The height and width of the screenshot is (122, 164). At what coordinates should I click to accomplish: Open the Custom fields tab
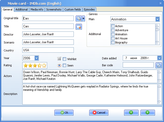coord(73,9)
